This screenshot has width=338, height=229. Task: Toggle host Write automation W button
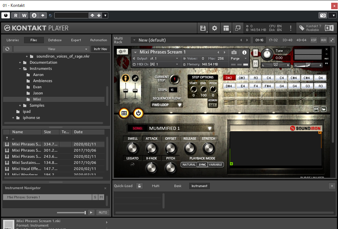point(24,15)
